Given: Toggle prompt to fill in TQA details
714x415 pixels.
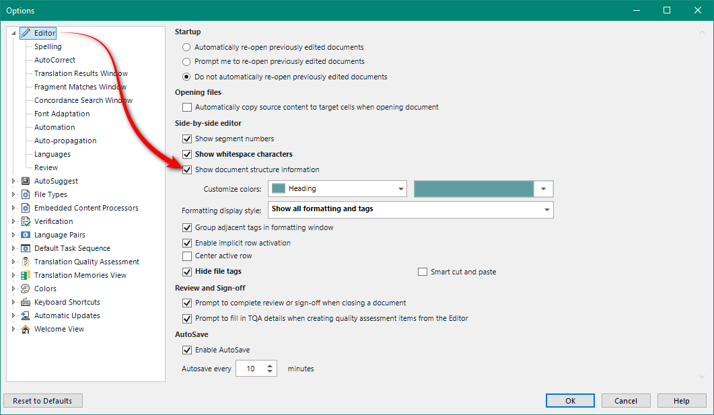Looking at the screenshot, I should [186, 319].
